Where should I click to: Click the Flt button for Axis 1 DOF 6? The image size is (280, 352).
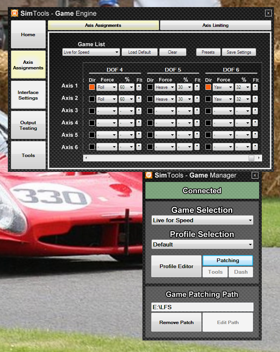click(255, 87)
